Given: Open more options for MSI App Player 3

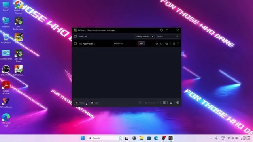Looking at the screenshot, I should pyautogui.click(x=178, y=43).
